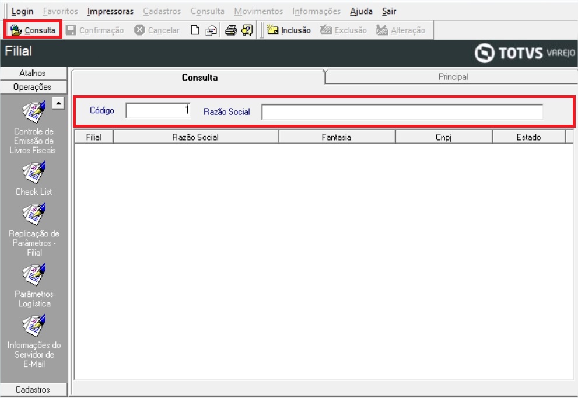Click the Alteração toolbar button
This screenshot has width=578, height=398.
point(401,30)
